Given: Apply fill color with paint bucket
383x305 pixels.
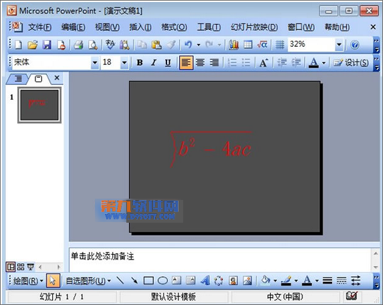Looking at the screenshot, I should point(266,280).
